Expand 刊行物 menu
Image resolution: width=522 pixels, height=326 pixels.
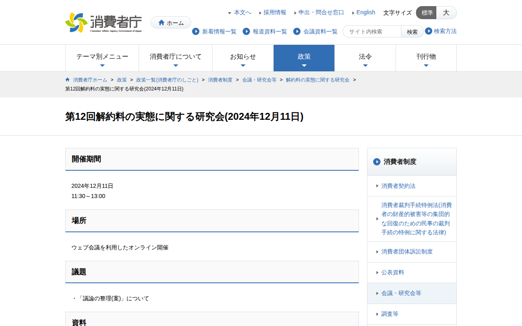[x=426, y=58]
